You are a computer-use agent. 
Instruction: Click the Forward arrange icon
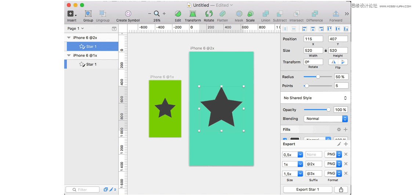point(336,14)
